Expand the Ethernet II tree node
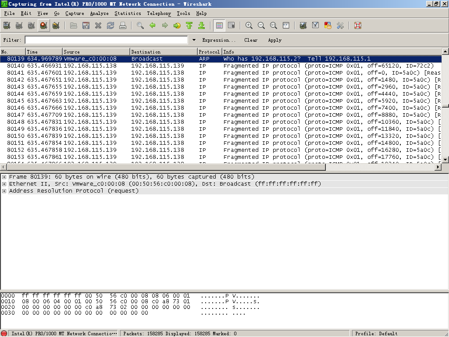Image resolution: width=449 pixels, height=337 pixels. click(x=4, y=184)
